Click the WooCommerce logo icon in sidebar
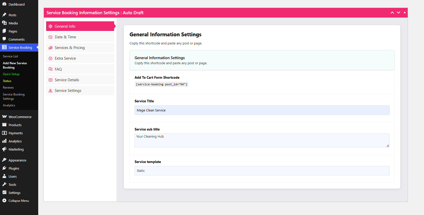The width and height of the screenshot is (424, 215). click(x=4, y=117)
